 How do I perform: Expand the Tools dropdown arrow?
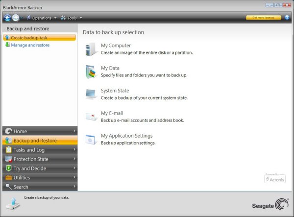[81, 18]
